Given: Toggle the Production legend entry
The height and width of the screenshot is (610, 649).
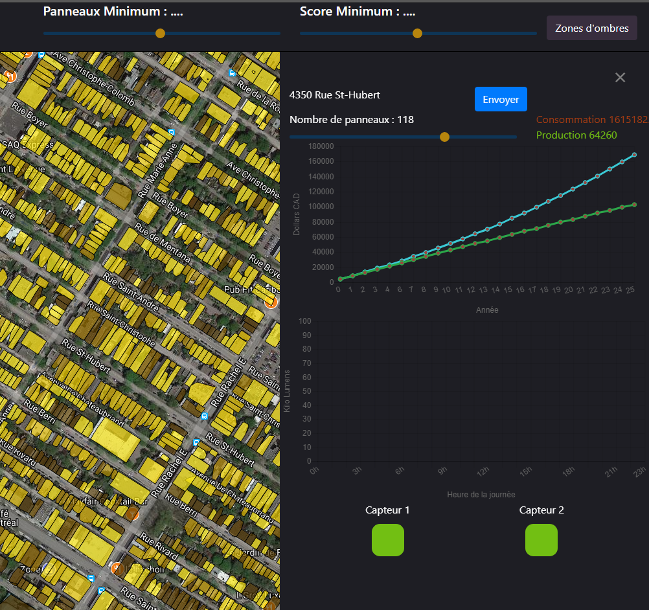Looking at the screenshot, I should [x=576, y=135].
